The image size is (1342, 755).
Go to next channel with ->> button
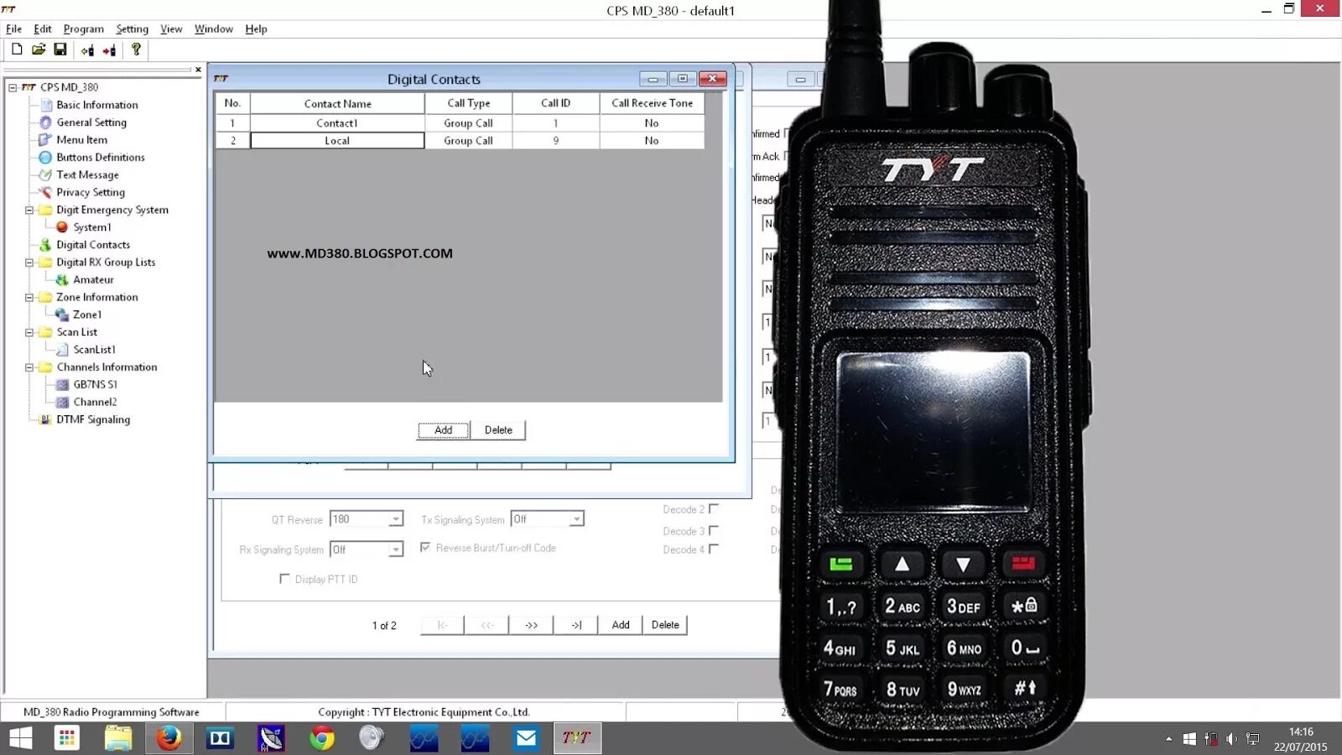pyautogui.click(x=531, y=625)
